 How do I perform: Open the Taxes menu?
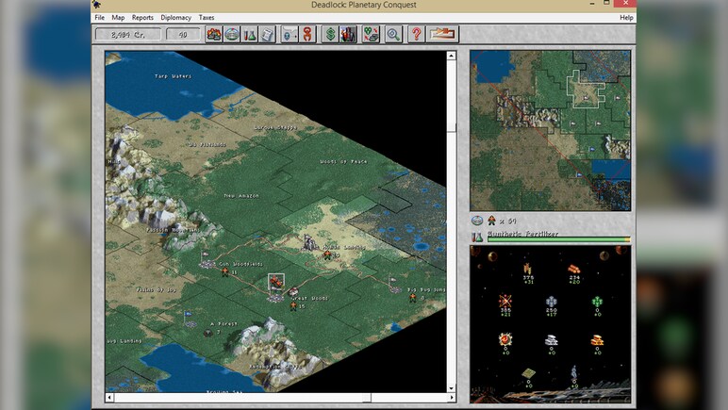207,18
